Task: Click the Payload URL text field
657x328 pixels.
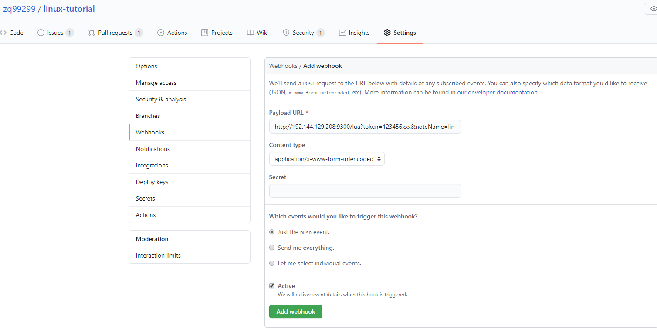Action: coord(365,127)
